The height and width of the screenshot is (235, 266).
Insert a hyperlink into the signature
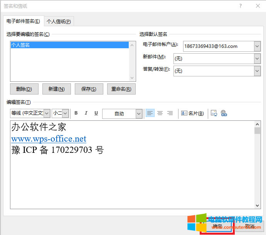coord(224,113)
